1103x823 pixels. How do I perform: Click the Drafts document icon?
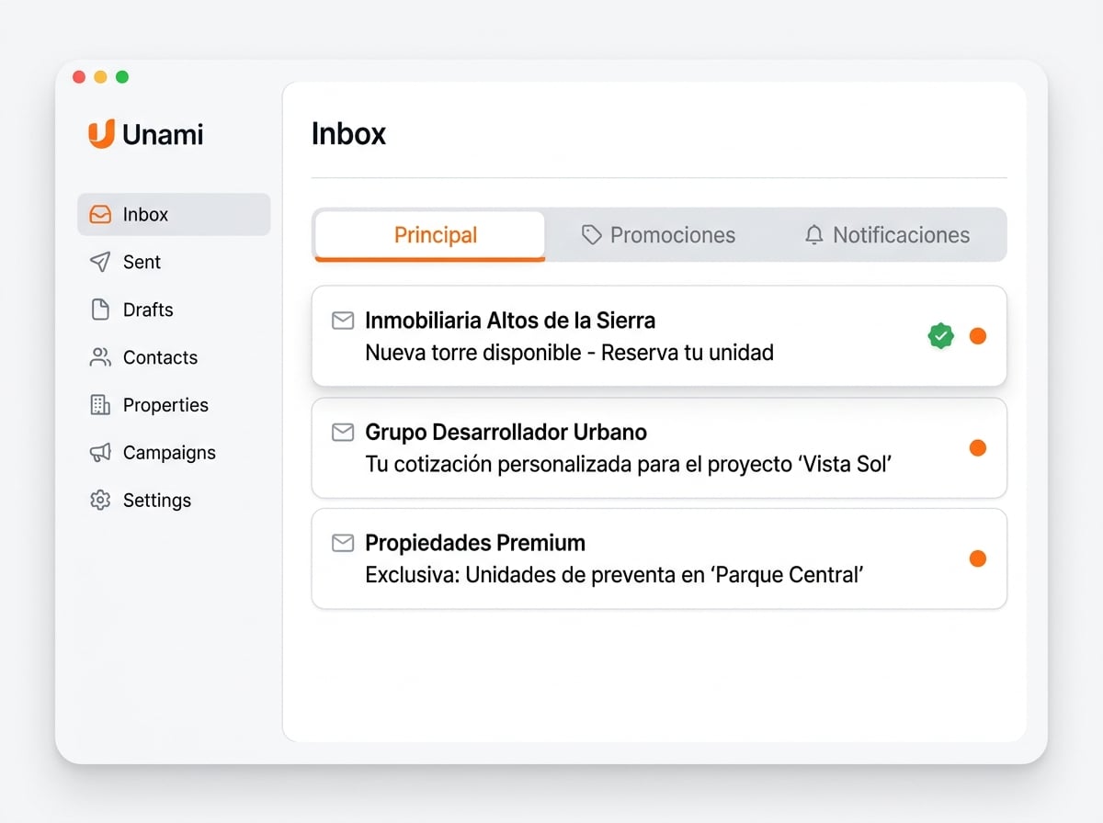click(99, 310)
